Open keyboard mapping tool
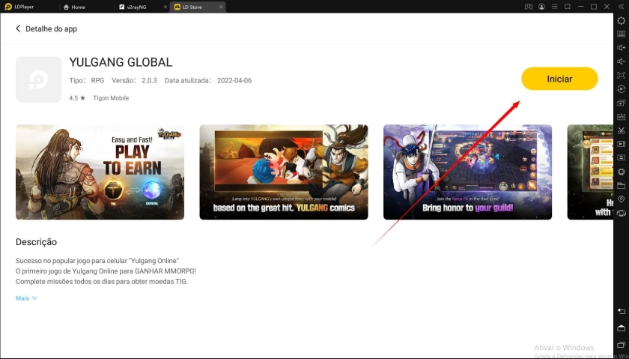Image resolution: width=629 pixels, height=359 pixels. click(x=621, y=34)
